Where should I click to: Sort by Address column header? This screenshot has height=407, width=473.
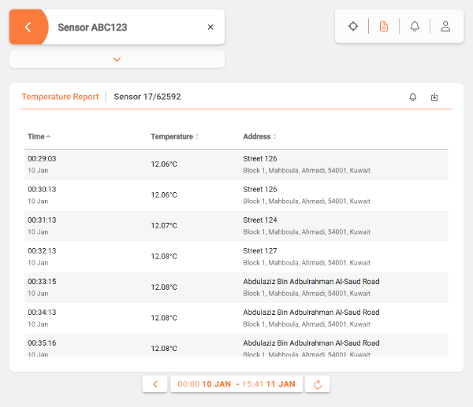point(259,136)
